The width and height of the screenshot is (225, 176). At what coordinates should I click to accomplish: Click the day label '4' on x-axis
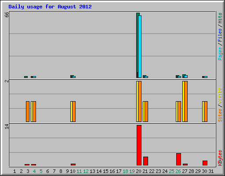[x=34, y=171]
